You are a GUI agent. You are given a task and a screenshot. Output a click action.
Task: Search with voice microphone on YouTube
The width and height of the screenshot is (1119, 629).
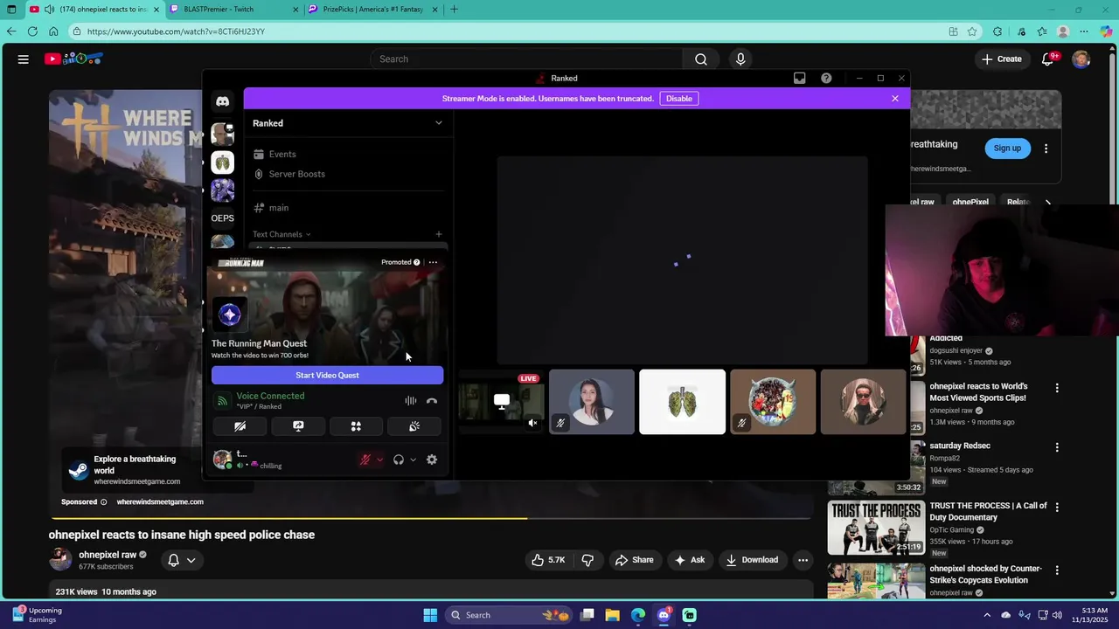(x=740, y=59)
